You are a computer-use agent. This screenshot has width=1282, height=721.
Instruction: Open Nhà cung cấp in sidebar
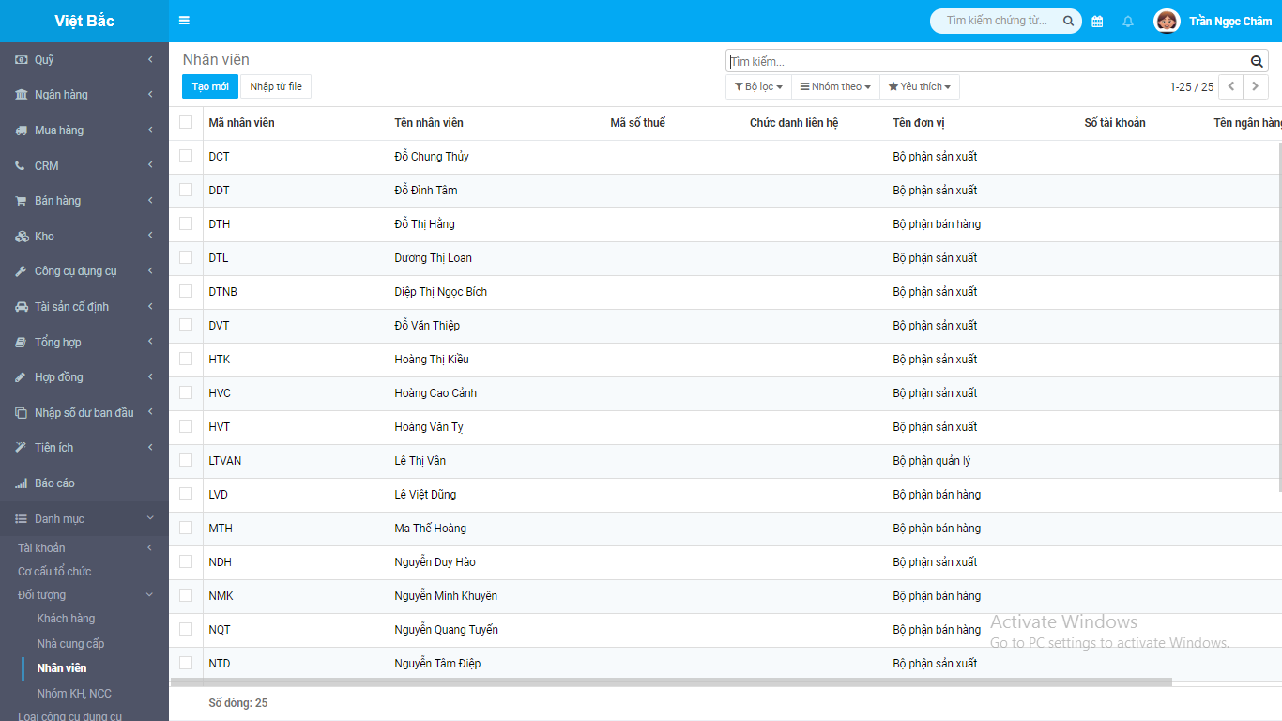coord(70,644)
